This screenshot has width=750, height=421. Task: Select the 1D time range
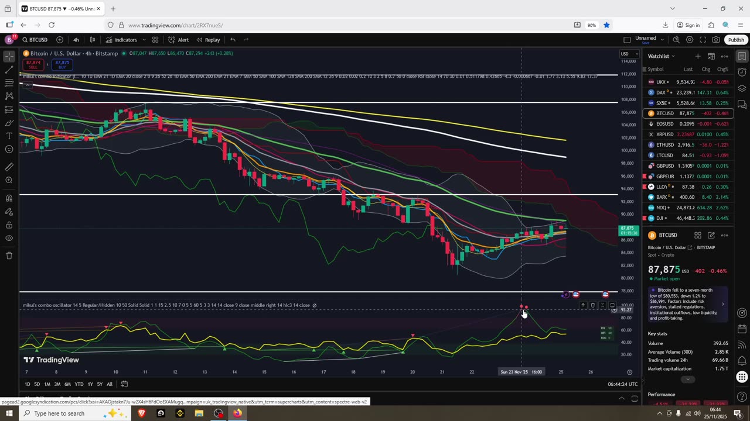(28, 384)
